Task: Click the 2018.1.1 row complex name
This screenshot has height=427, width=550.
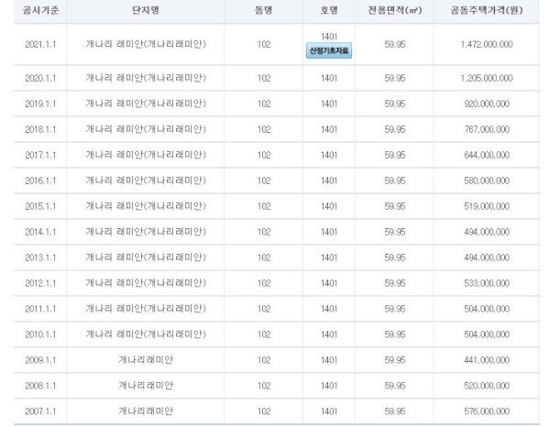Action: point(146,129)
